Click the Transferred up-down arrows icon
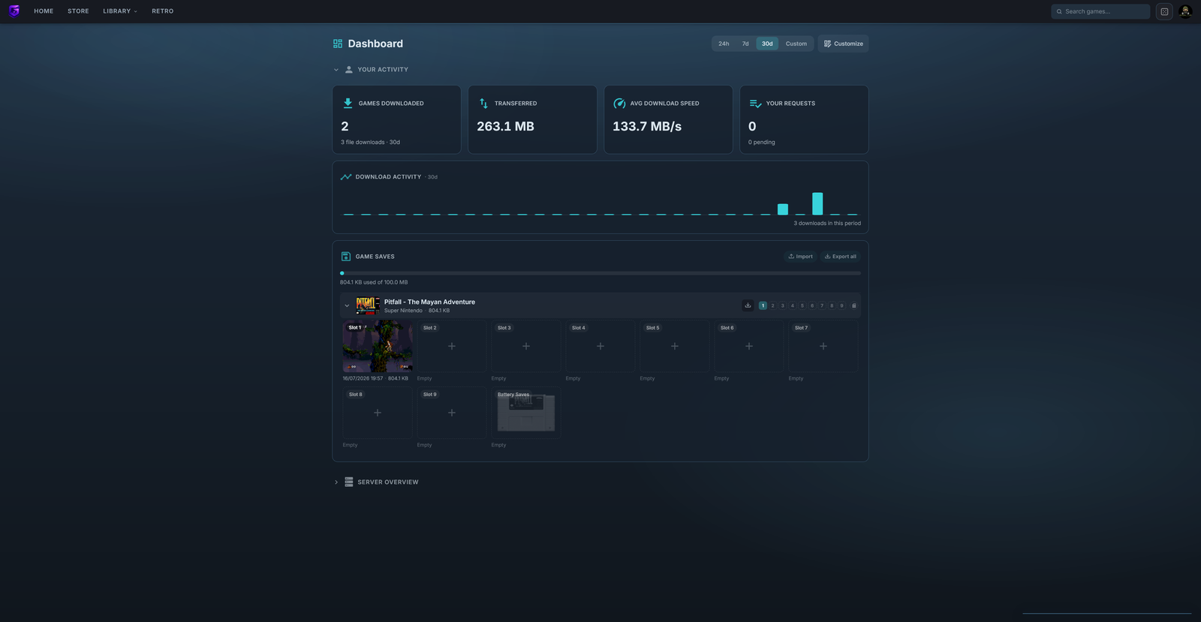Screen dimensions: 1201x622 pyautogui.click(x=483, y=104)
